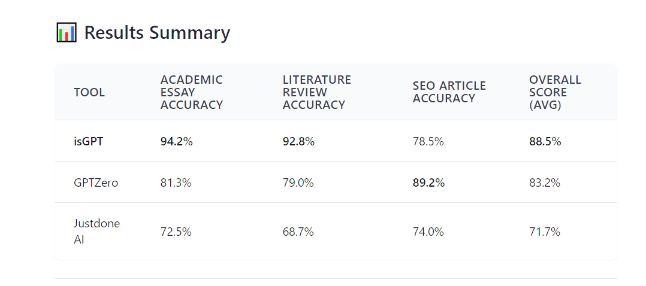Image resolution: width=646 pixels, height=286 pixels.
Task: Click the Literature Review Accuracy header
Action: (317, 92)
